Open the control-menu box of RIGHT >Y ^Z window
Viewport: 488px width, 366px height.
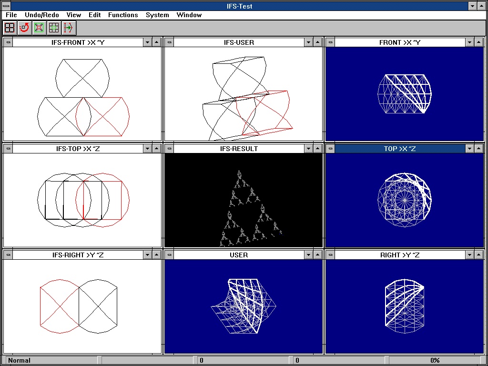pos(330,254)
